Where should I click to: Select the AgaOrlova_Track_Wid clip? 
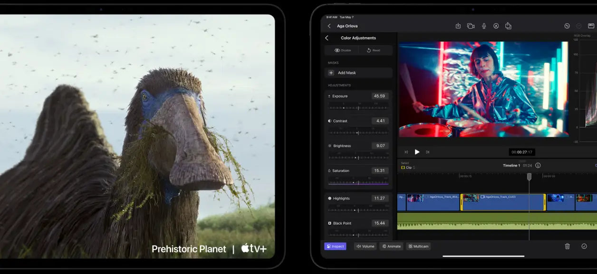tap(433, 202)
